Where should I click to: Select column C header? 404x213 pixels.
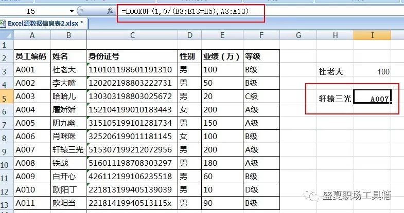[x=132, y=35]
